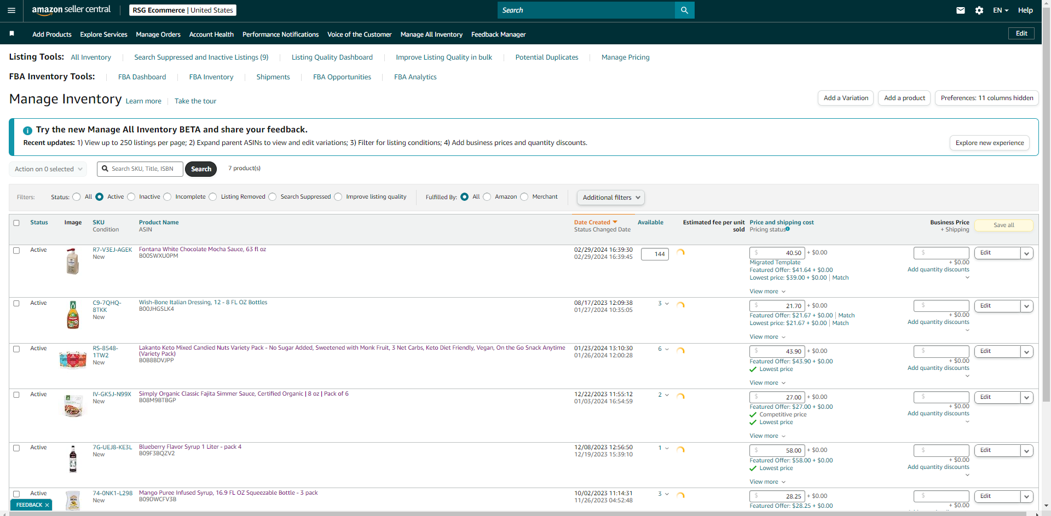Click the Wish-Bone Italian Dressing product image

tap(73, 315)
